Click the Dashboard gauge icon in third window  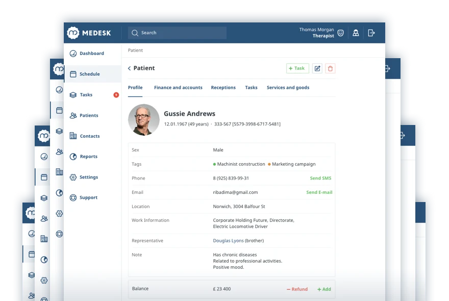tap(44, 157)
